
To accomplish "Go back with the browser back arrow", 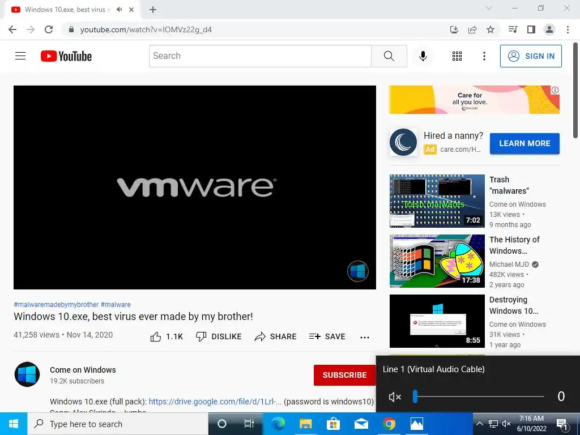I will point(12,29).
